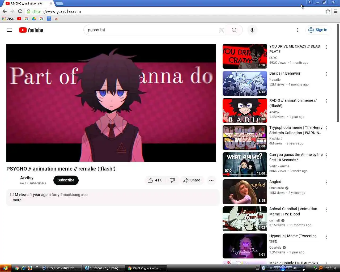Screen dimensions: 340x272
Task: Open options for Trypophobia meme video
Action: 326,128
